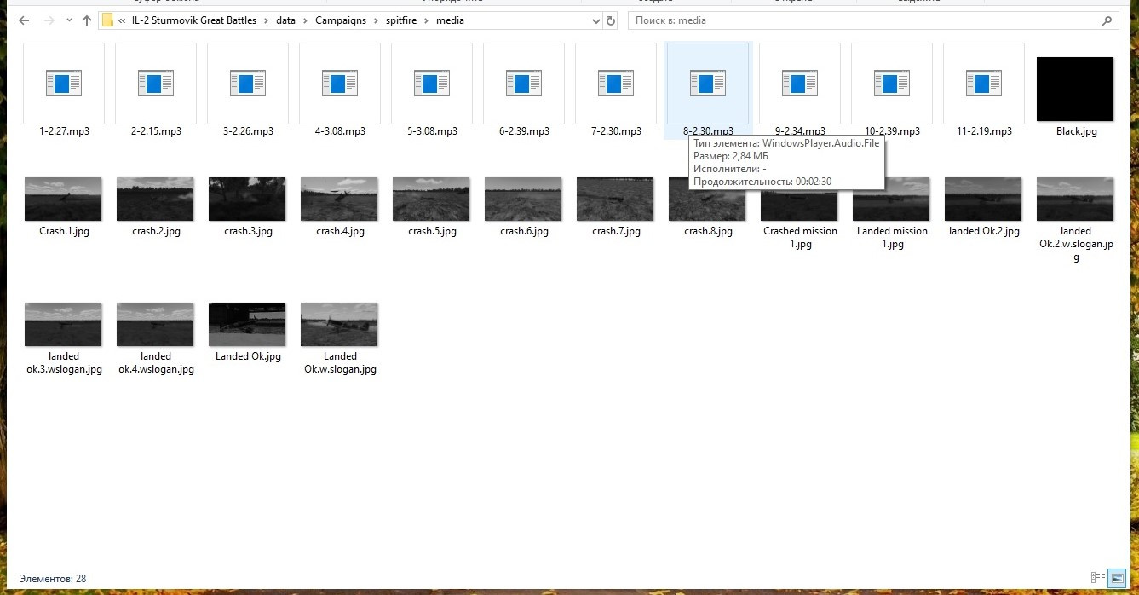Select the 10-2.39.mp3 audio file icon
The image size is (1139, 595).
(x=892, y=84)
